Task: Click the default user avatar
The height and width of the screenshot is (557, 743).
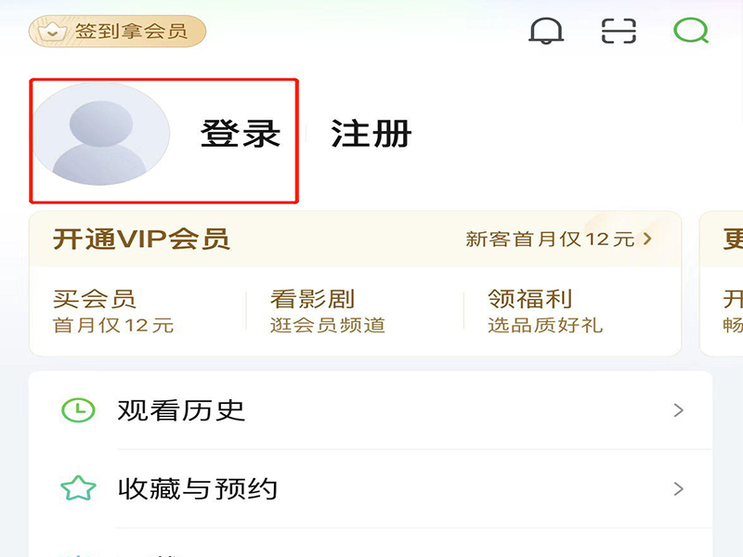Action: (x=101, y=134)
